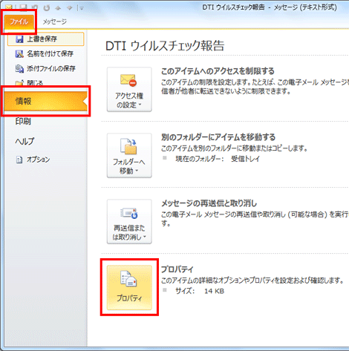Open the ファイル tab
Viewport: 349px width, 351px height.
pos(19,22)
